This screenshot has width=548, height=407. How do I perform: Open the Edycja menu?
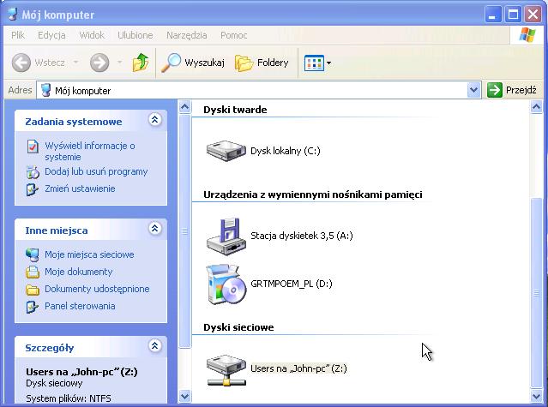pyautogui.click(x=51, y=35)
